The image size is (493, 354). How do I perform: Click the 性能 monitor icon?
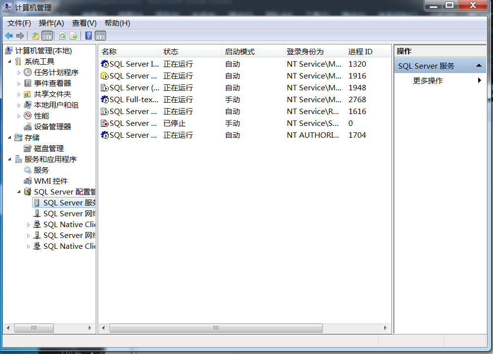28,116
